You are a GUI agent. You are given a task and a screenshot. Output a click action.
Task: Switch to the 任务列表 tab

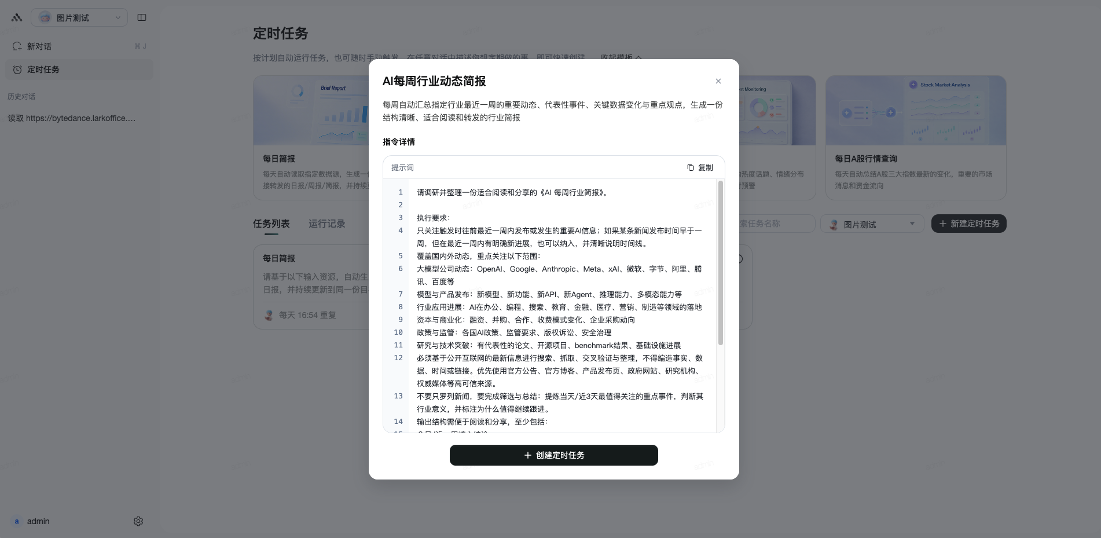pyautogui.click(x=271, y=224)
